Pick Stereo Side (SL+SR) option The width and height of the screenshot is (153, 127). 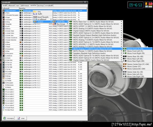pyautogui.click(x=137, y=72)
